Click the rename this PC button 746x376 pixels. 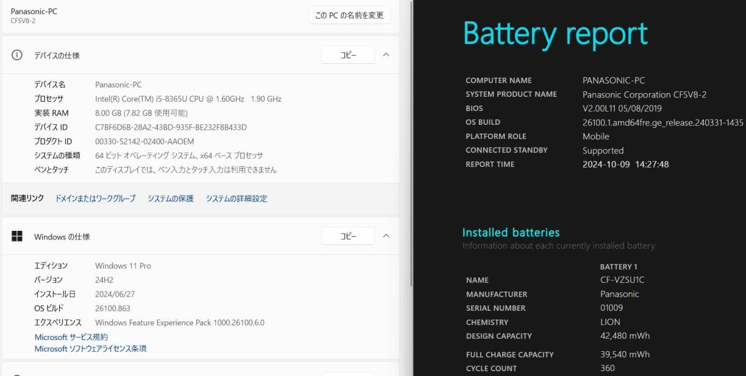[349, 15]
